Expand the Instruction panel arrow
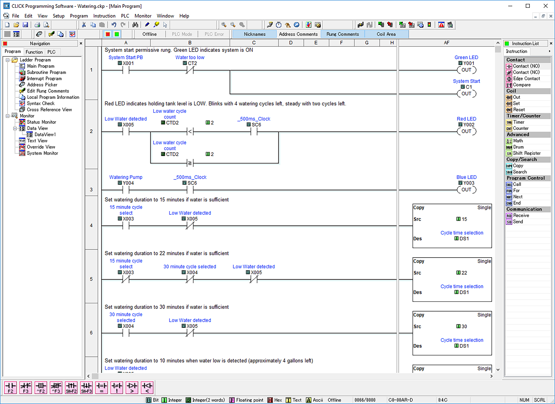 (550, 51)
